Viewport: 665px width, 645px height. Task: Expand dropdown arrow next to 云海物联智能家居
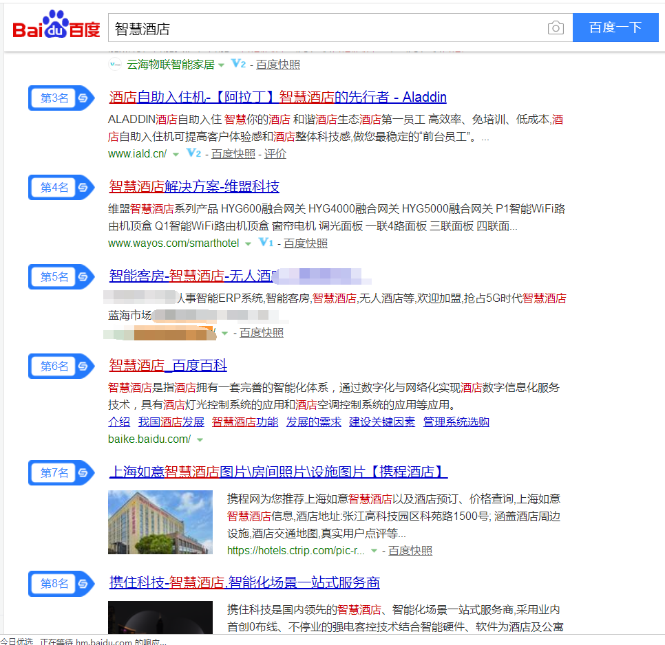[222, 65]
